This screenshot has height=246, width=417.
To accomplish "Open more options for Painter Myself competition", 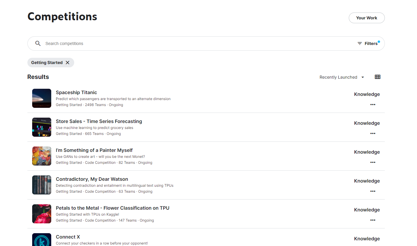I will click(x=373, y=162).
